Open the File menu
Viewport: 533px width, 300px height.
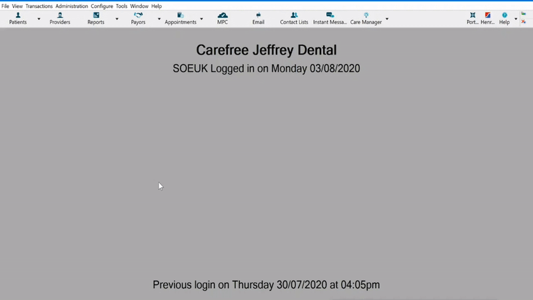point(5,6)
